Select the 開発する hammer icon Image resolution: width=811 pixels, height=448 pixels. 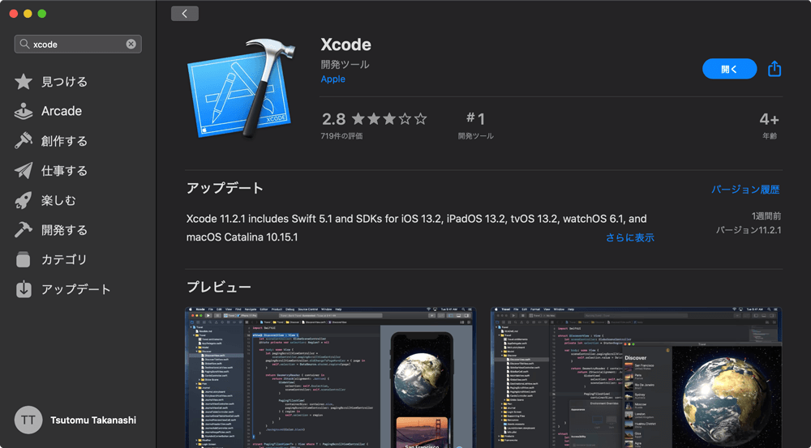tap(24, 230)
